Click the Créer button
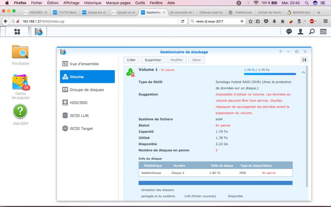 (x=131, y=60)
